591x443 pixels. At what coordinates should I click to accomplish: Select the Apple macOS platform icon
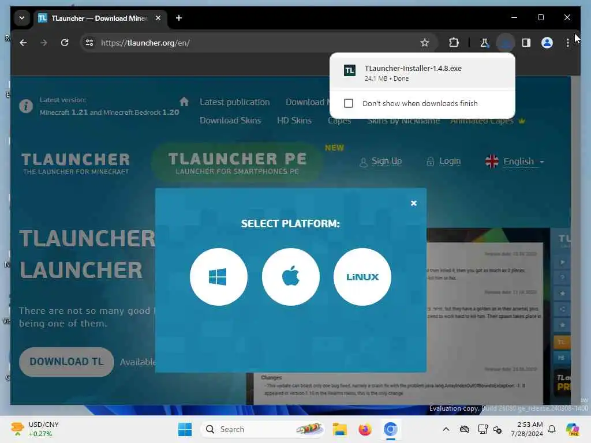[291, 277]
